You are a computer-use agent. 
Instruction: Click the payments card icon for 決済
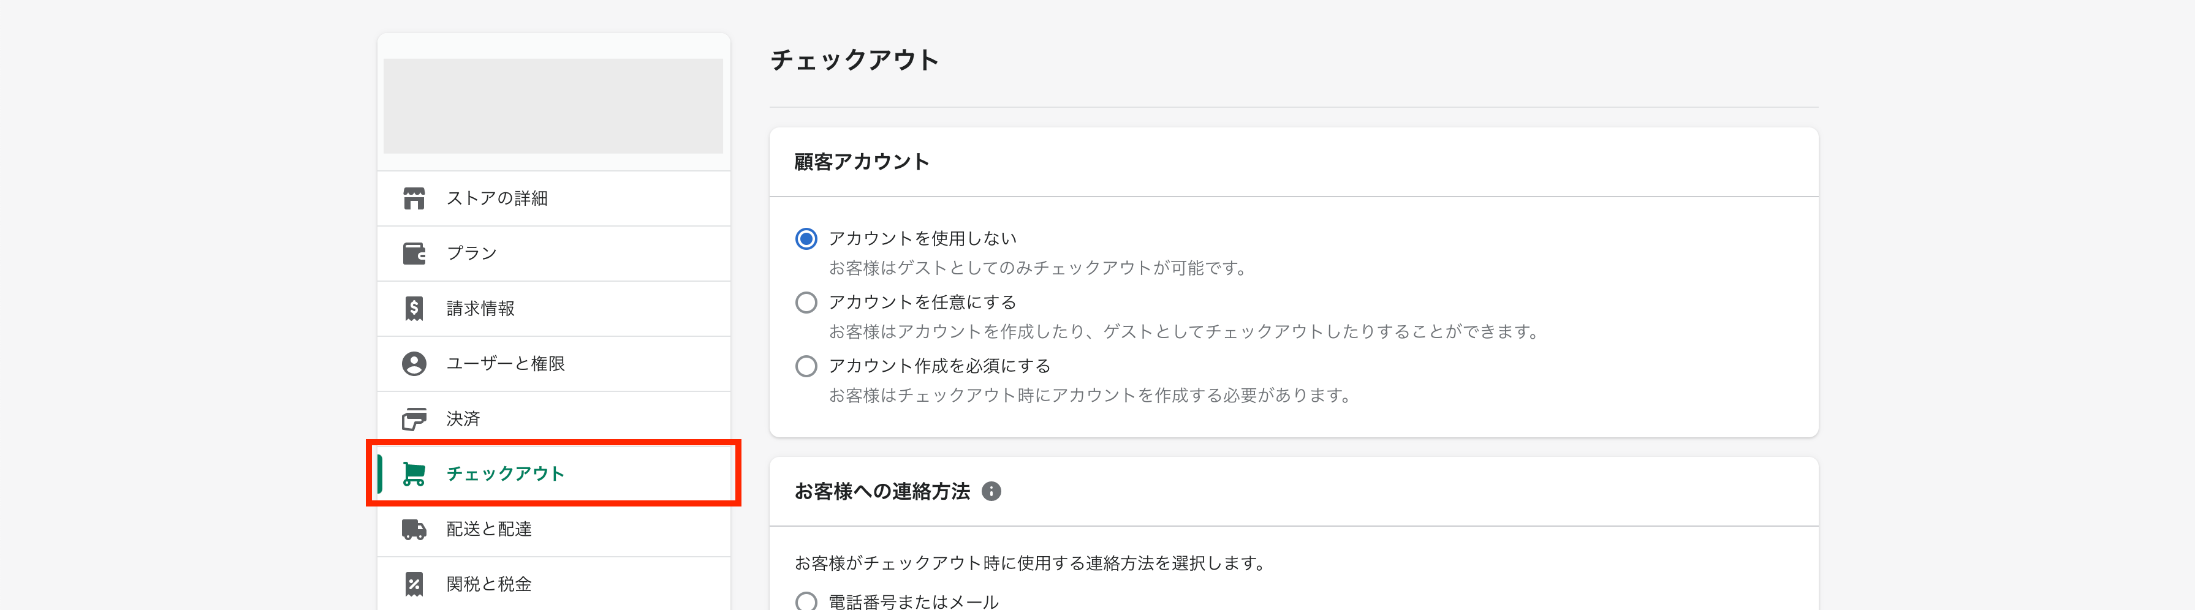[x=414, y=419]
